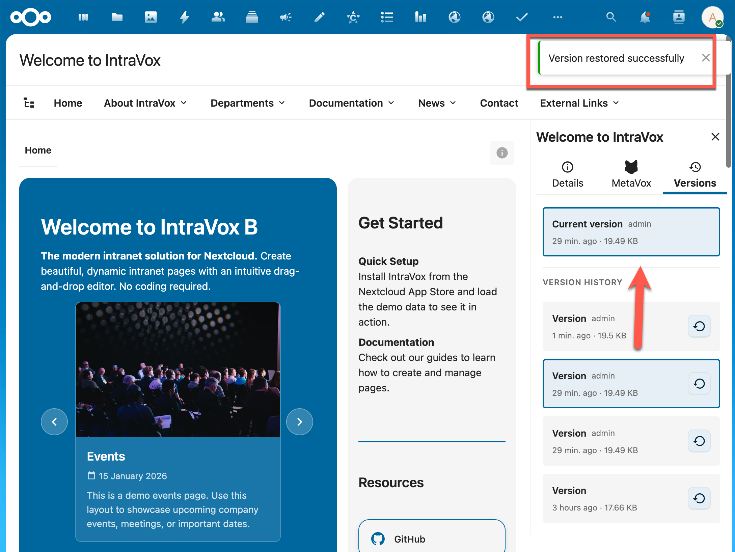Restore the version from 1 min. ago

click(x=699, y=326)
